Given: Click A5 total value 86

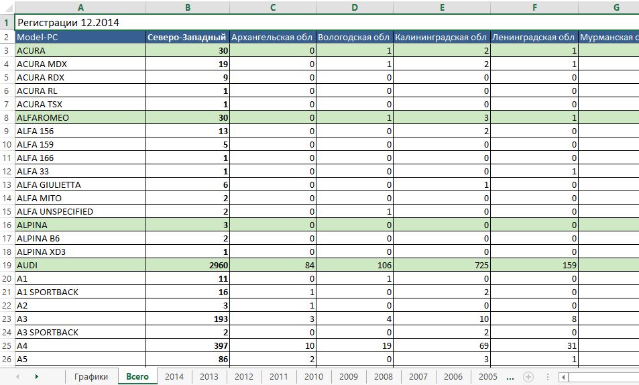Looking at the screenshot, I should pyautogui.click(x=188, y=360).
